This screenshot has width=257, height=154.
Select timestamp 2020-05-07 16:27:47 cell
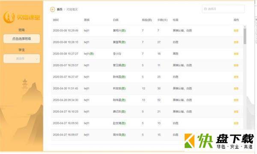pos(66,77)
